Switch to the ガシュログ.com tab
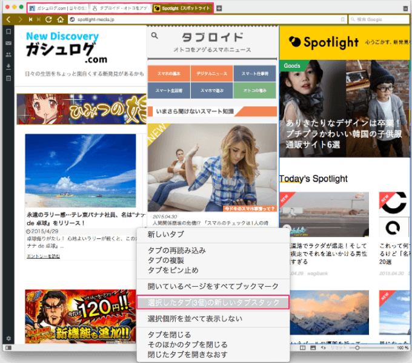The image size is (412, 363). pyautogui.click(x=58, y=8)
